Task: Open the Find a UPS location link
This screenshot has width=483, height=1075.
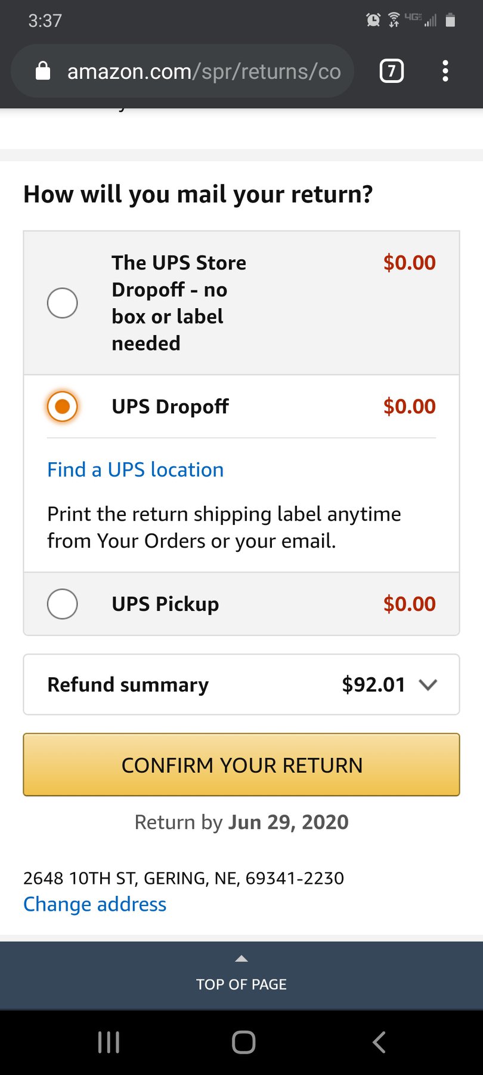Action: [135, 470]
